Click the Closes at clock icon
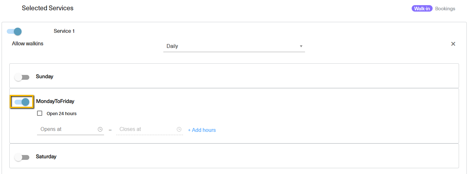The width and height of the screenshot is (469, 174). (x=179, y=129)
